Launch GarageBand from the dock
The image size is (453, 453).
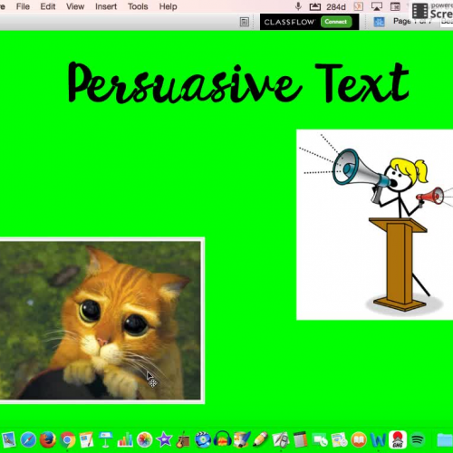tap(183, 440)
